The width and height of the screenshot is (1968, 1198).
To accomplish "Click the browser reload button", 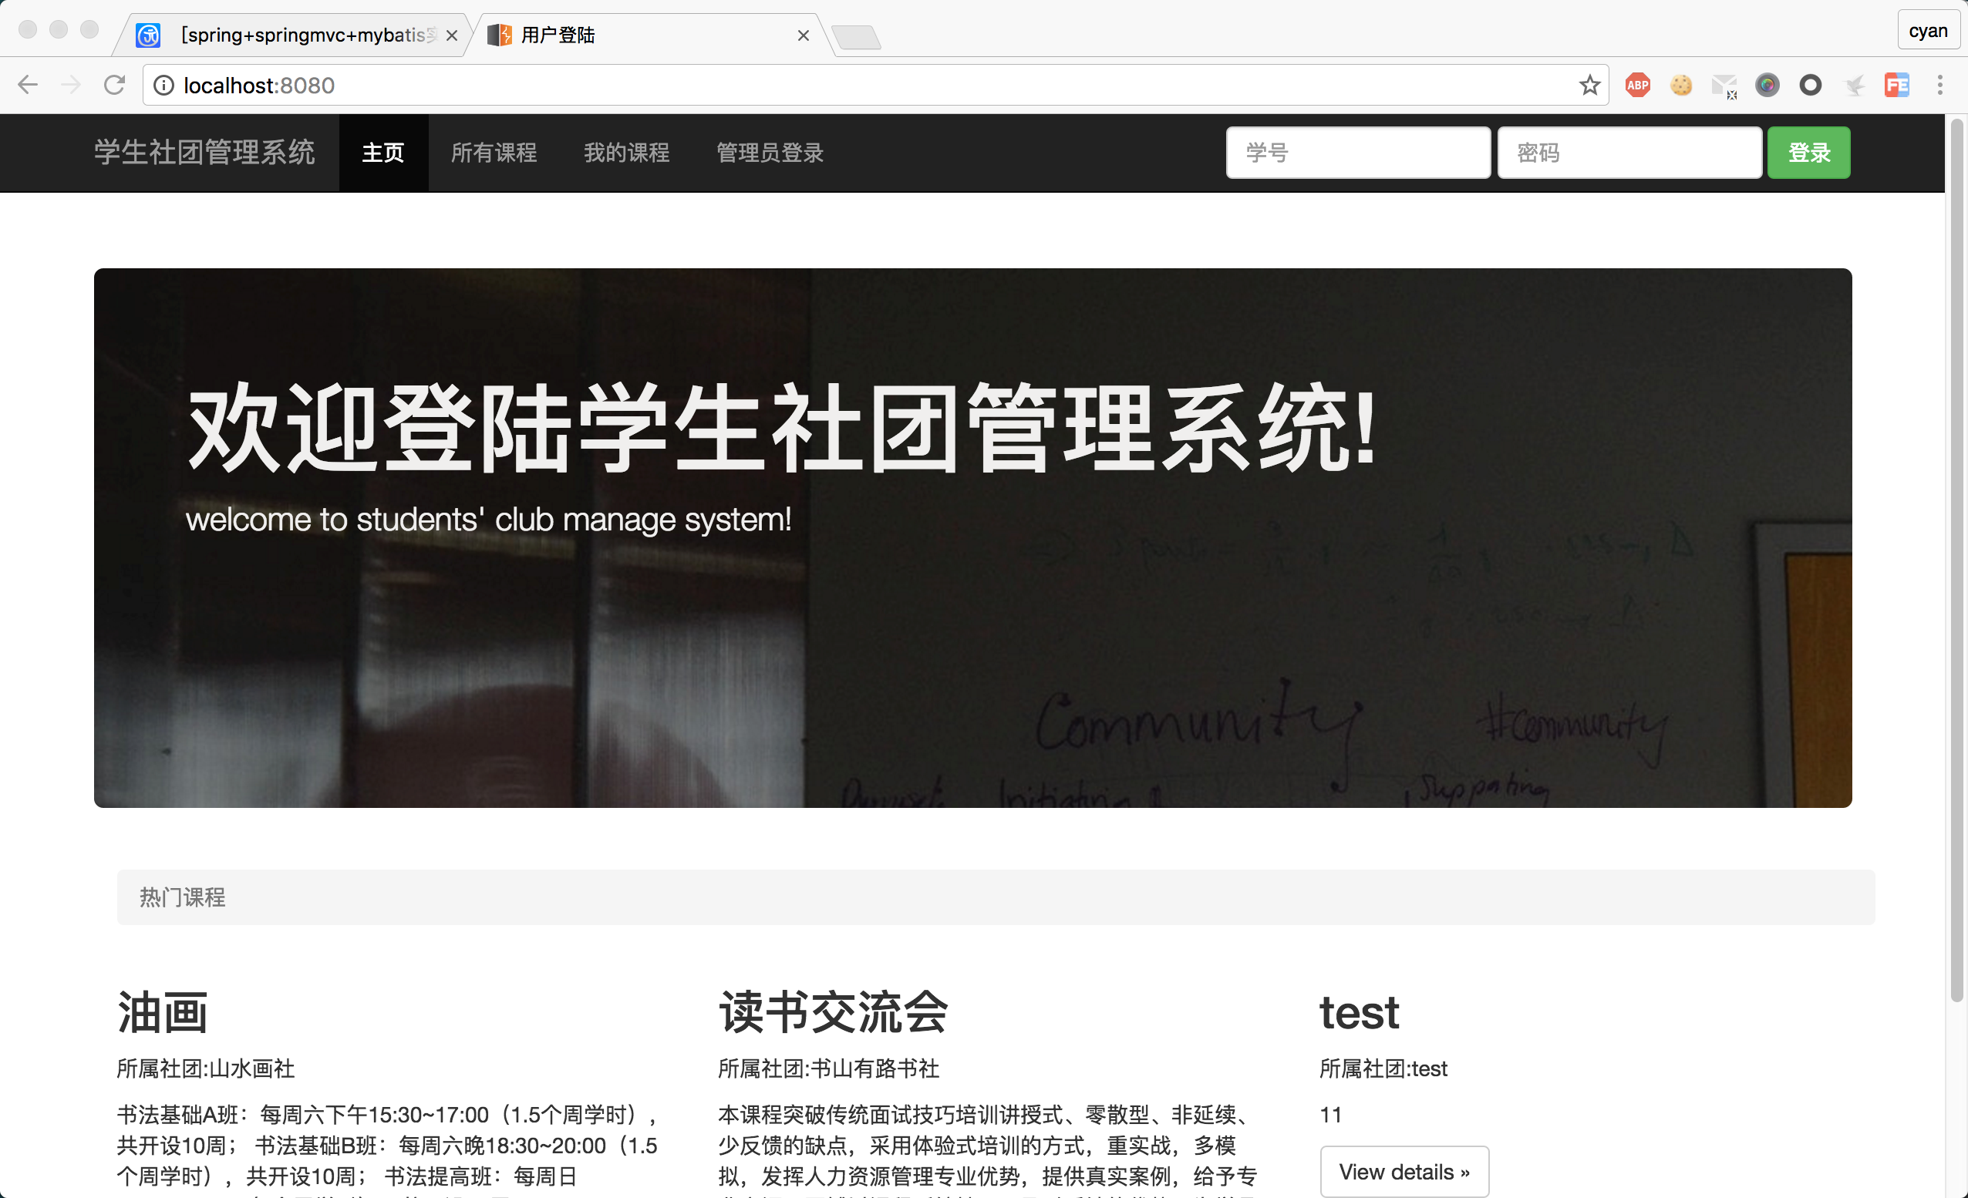I will pos(114,85).
